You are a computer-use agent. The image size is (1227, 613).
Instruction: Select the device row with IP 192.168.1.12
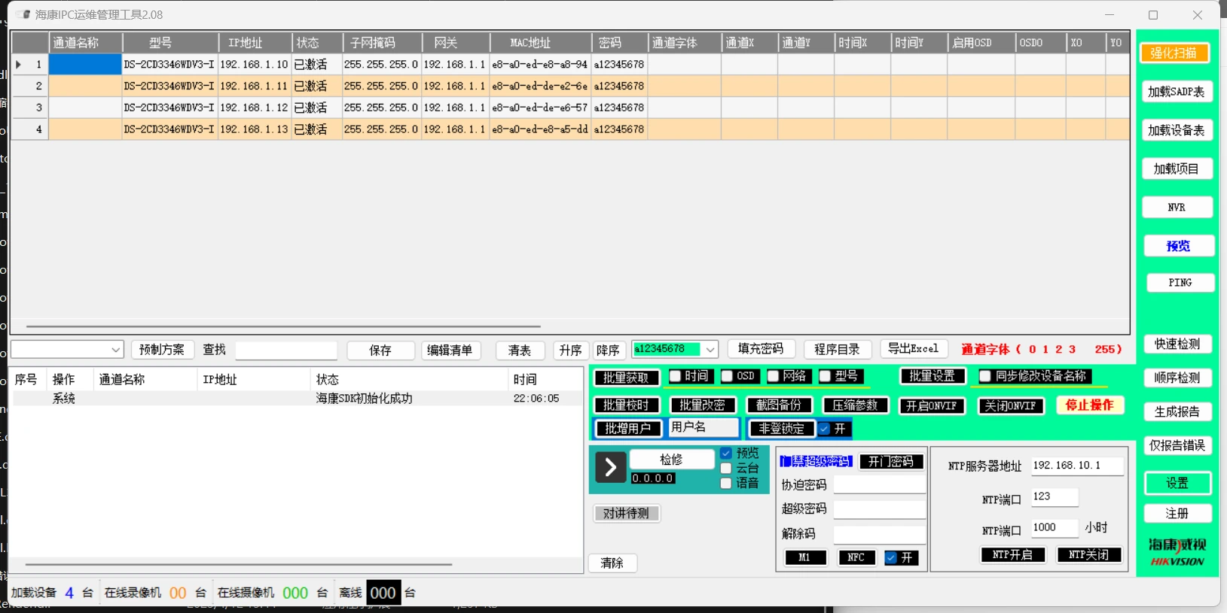pos(570,108)
